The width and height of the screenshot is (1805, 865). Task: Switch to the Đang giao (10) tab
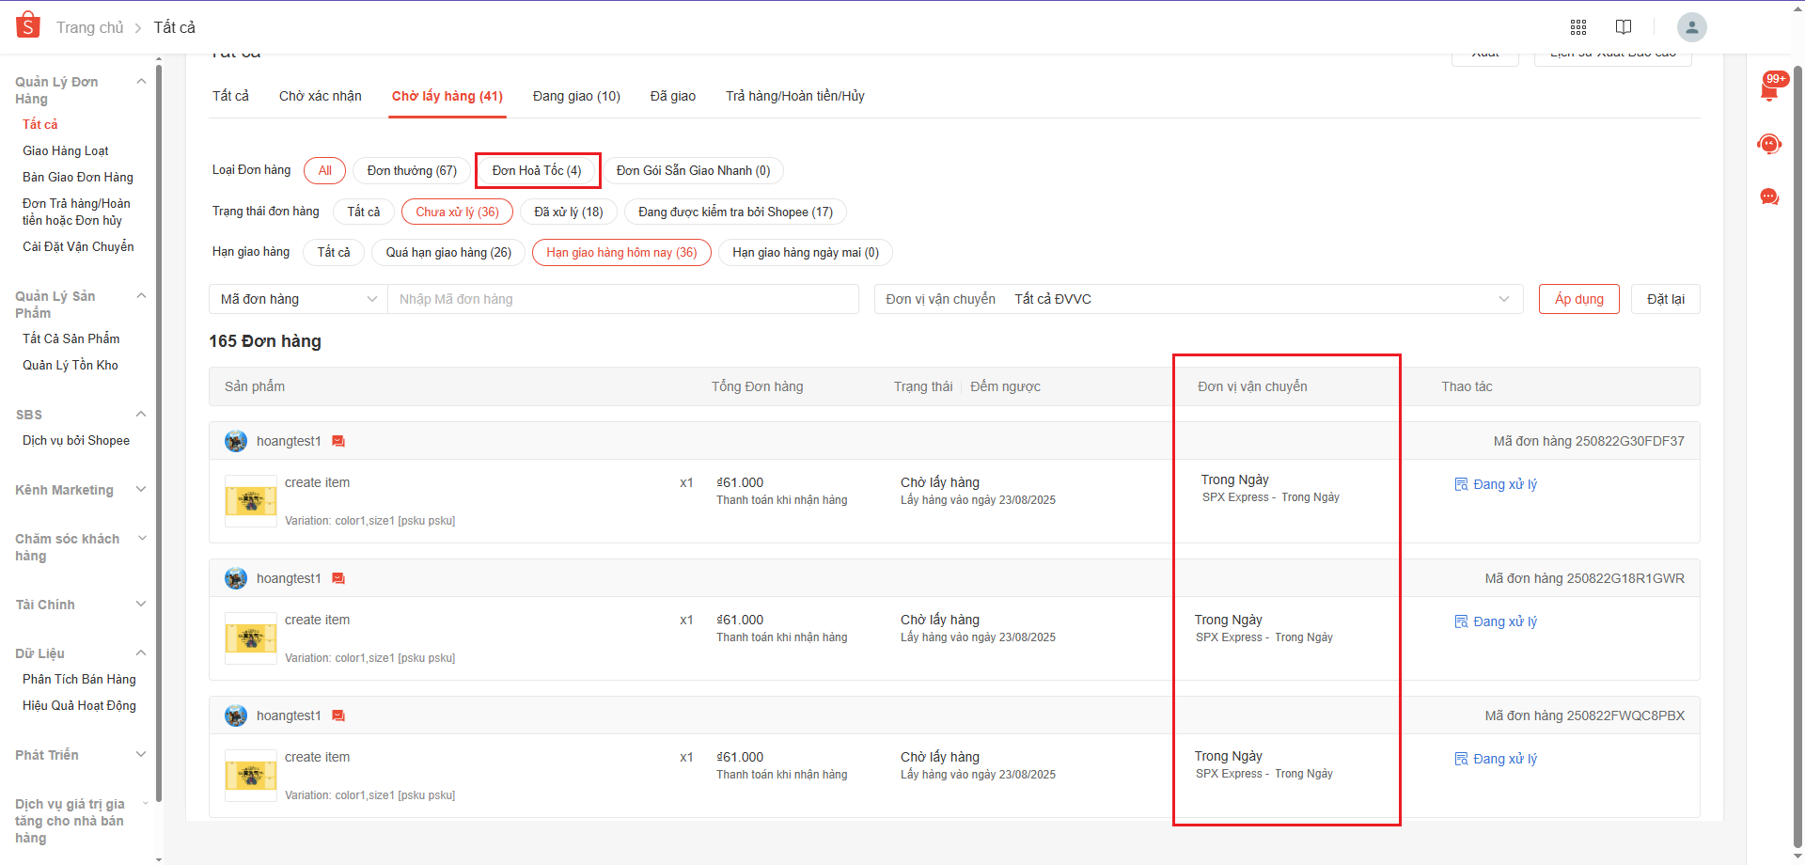576,96
